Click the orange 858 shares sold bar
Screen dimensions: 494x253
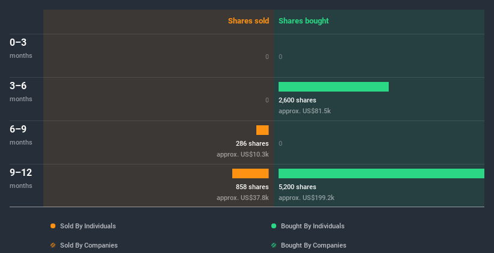250,173
